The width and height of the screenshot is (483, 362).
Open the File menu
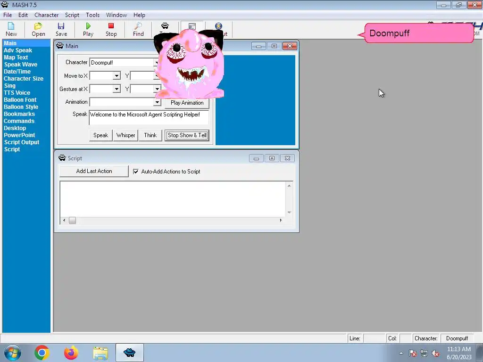tap(8, 15)
